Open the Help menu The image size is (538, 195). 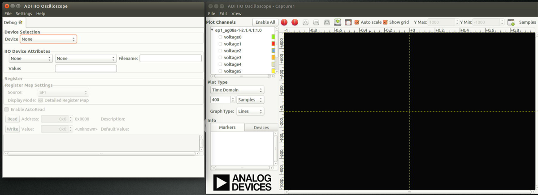pos(41,13)
